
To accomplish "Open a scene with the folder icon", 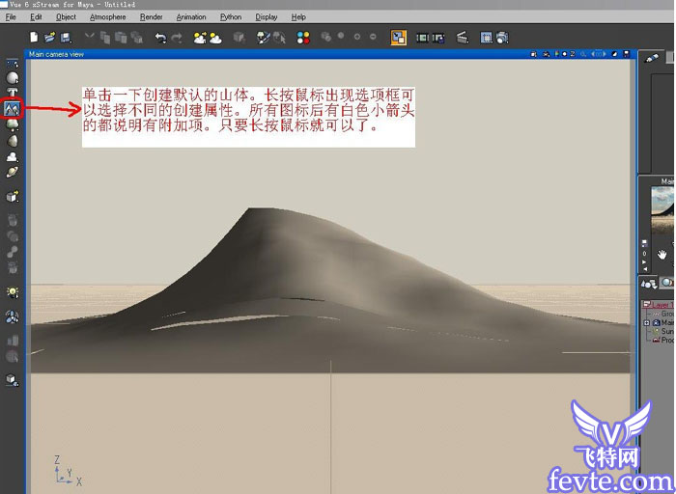I will click(x=49, y=38).
